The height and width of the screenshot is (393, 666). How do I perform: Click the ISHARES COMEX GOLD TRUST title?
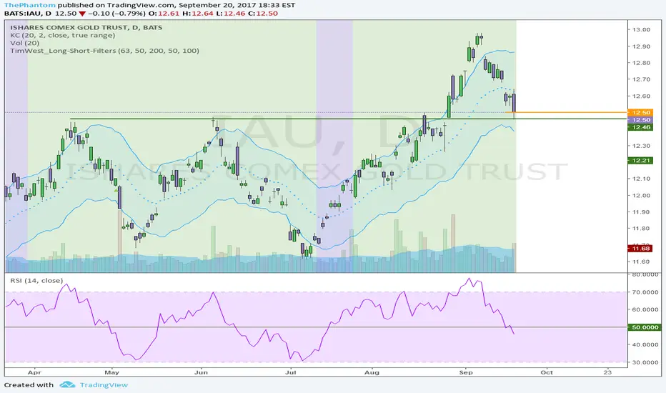(x=86, y=27)
